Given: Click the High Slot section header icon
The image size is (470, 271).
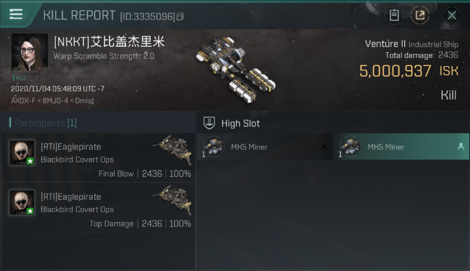Looking at the screenshot, I should click(209, 123).
